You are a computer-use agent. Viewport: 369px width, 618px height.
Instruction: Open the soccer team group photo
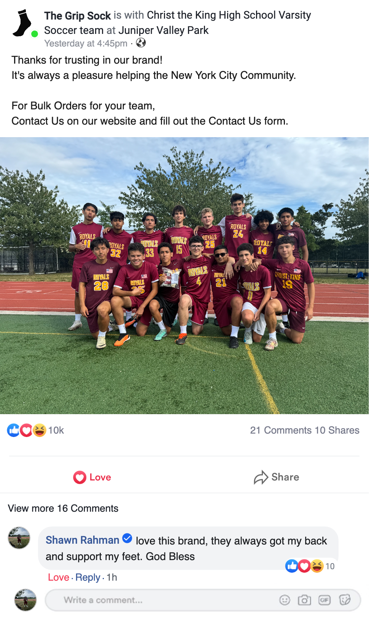[184, 275]
